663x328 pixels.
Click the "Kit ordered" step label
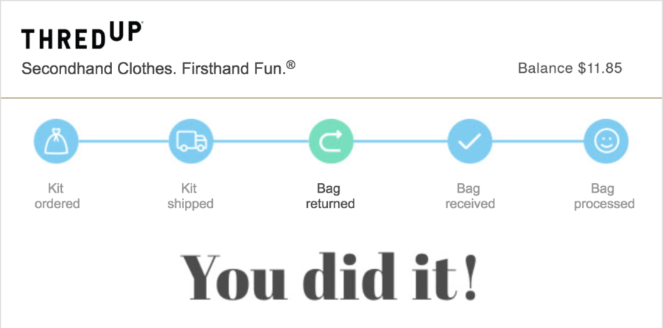57,196
